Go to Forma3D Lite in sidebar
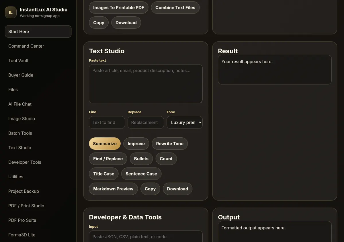The width and height of the screenshot is (344, 242). [38, 235]
